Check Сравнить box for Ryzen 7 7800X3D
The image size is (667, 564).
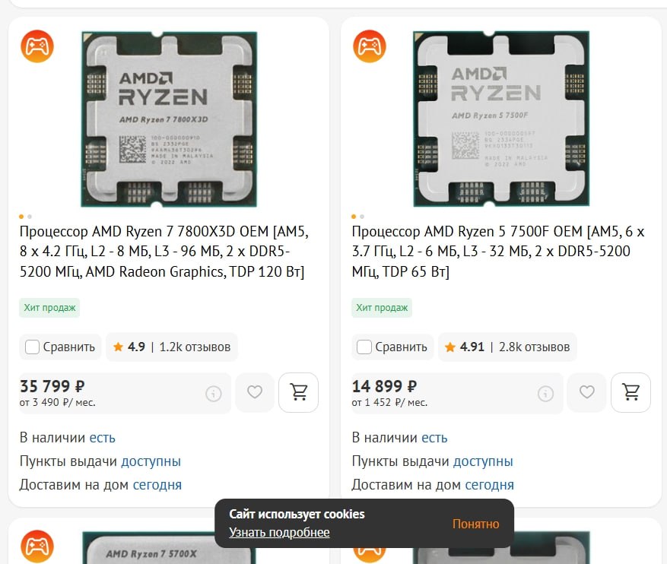pyautogui.click(x=33, y=347)
